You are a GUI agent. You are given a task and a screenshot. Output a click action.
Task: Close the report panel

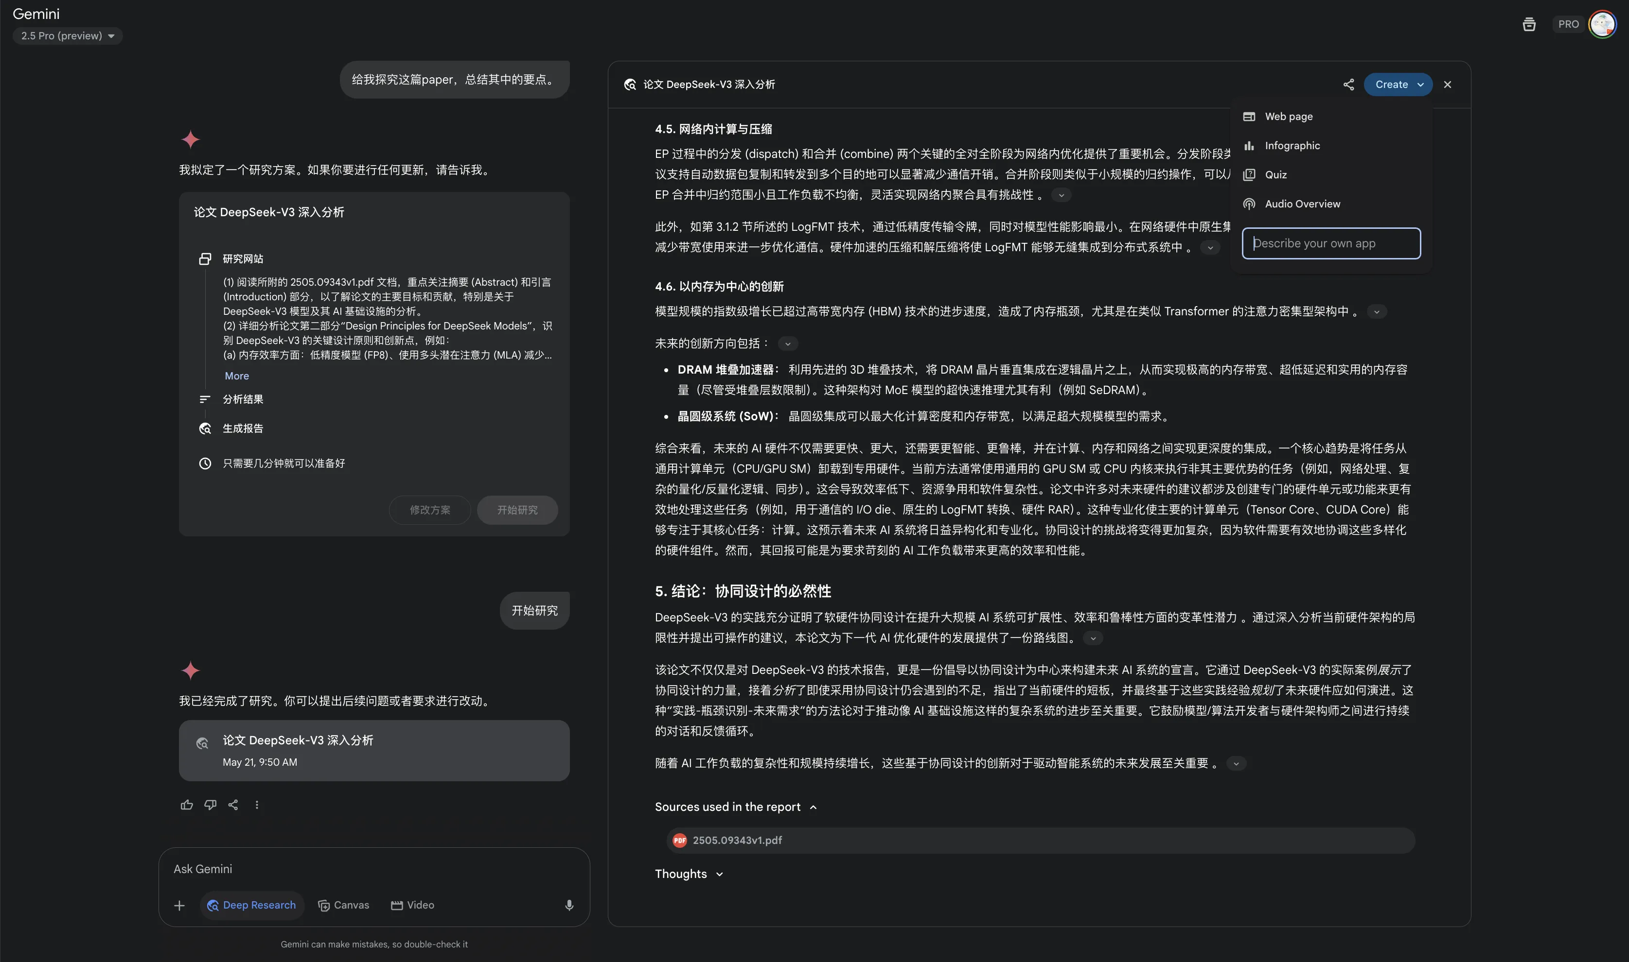point(1447,84)
